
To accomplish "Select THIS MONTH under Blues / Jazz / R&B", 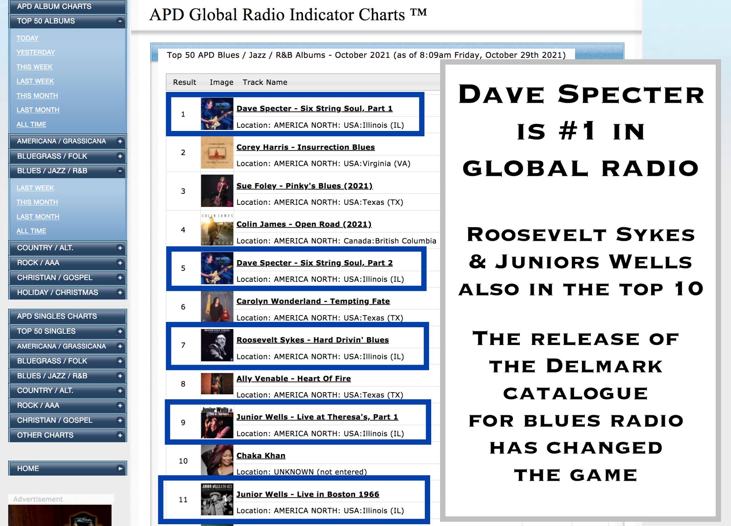I will pos(37,202).
